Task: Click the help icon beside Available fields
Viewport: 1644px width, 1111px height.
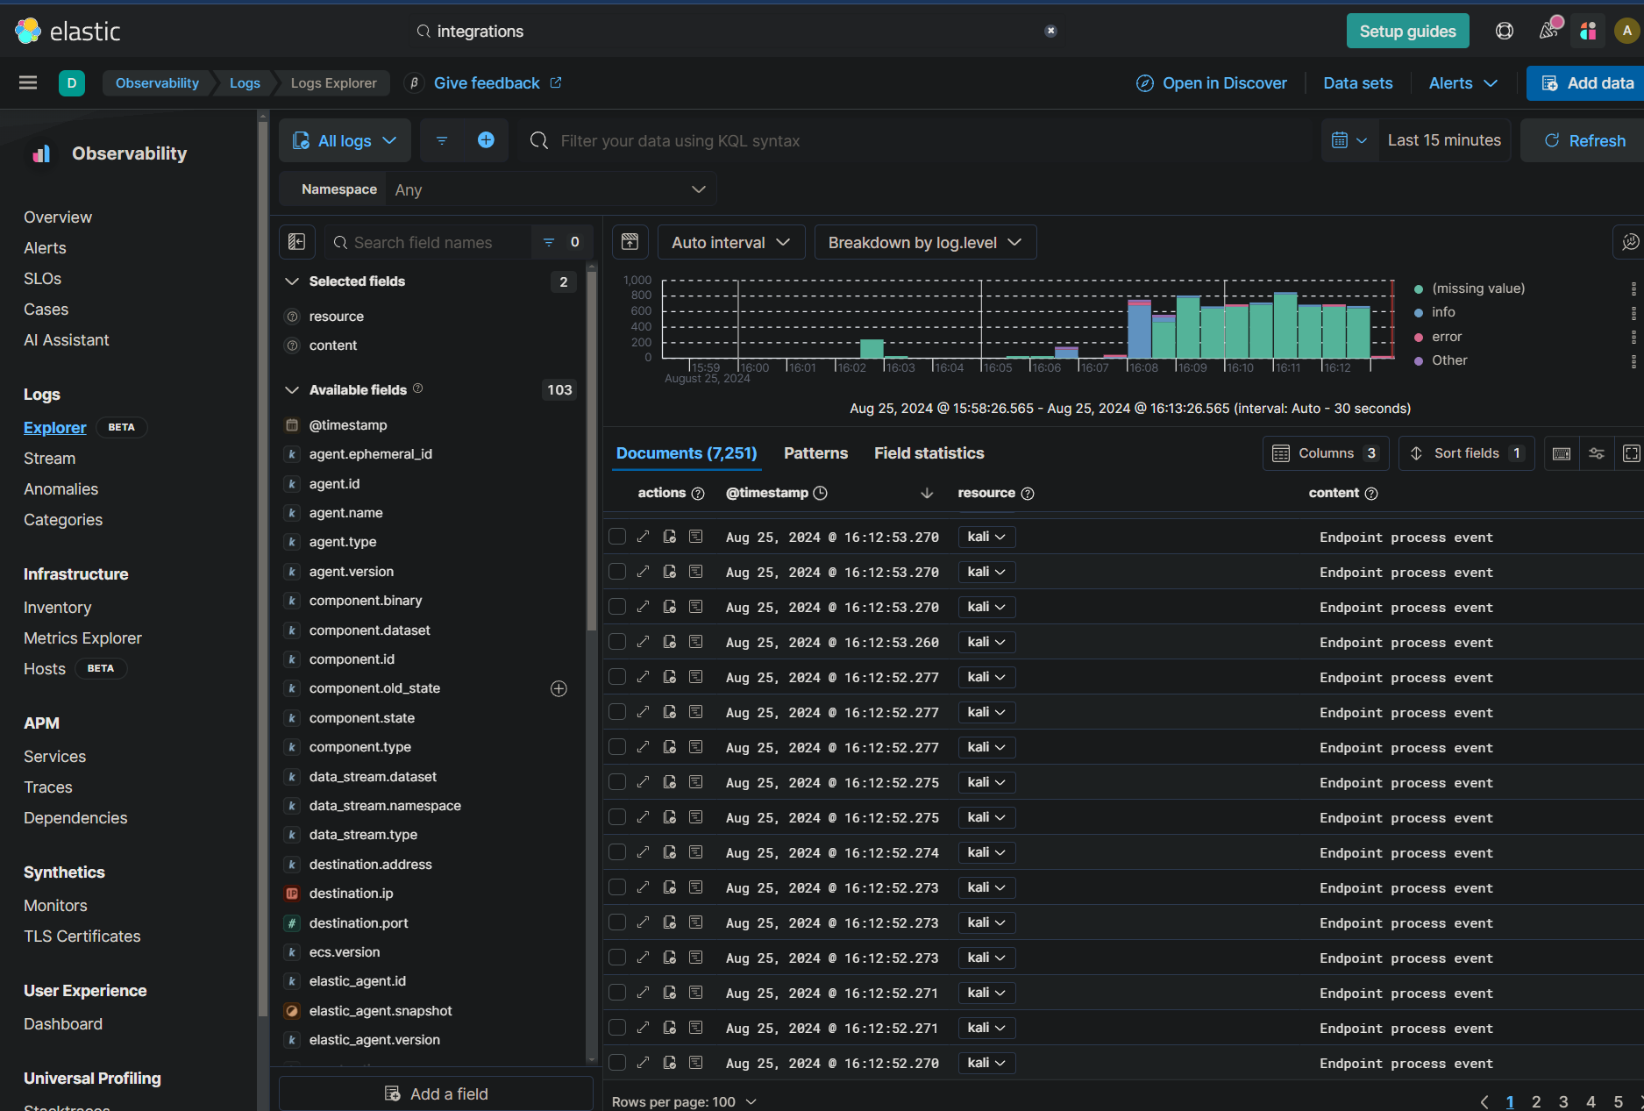Action: [418, 388]
